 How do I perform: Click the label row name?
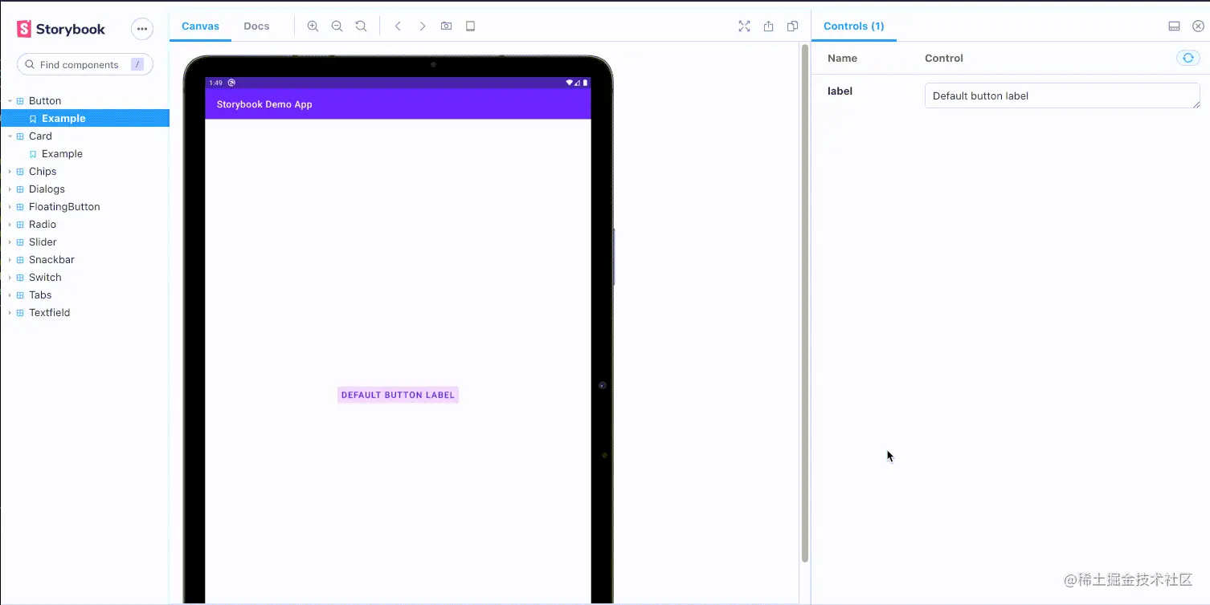click(x=840, y=91)
